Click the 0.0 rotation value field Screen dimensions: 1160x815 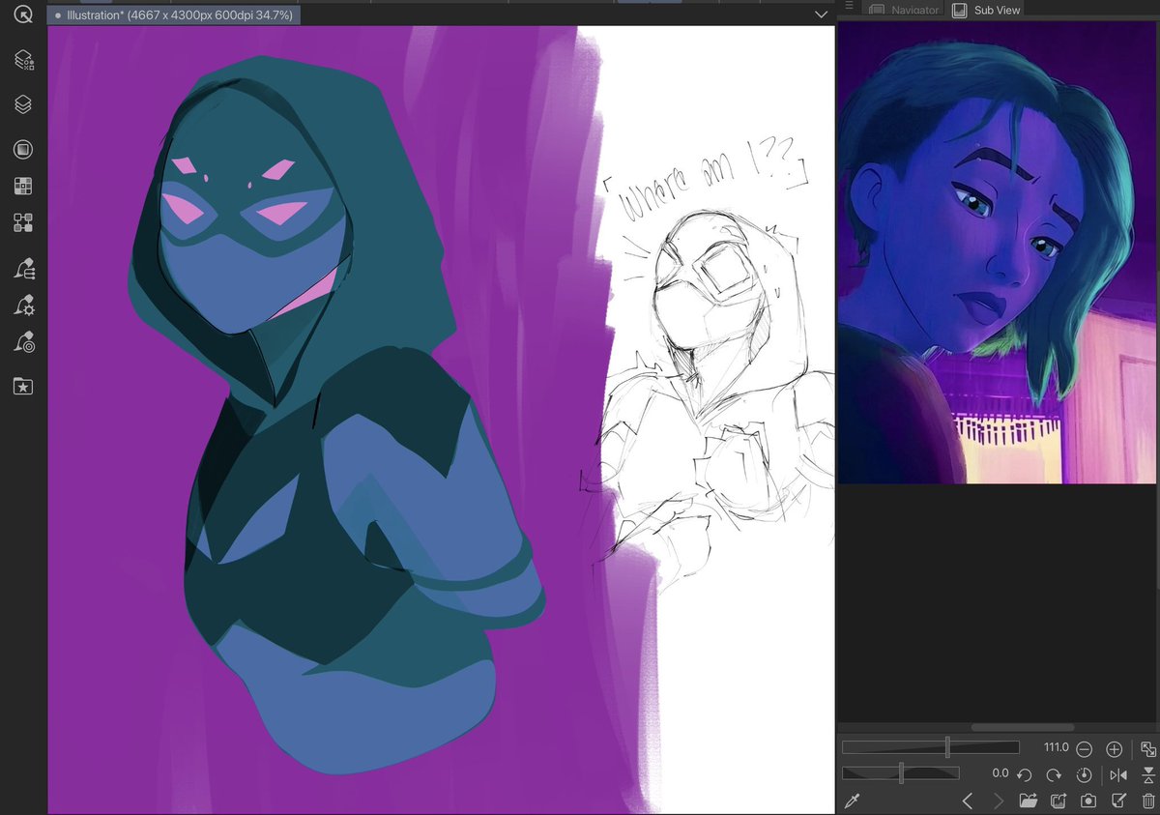click(1000, 773)
